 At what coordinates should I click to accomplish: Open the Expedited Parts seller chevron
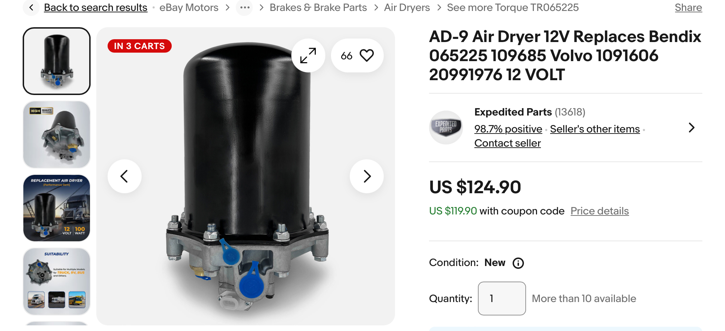pyautogui.click(x=691, y=128)
